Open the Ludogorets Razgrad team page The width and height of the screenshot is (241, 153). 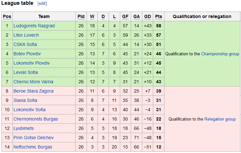[x=34, y=26]
